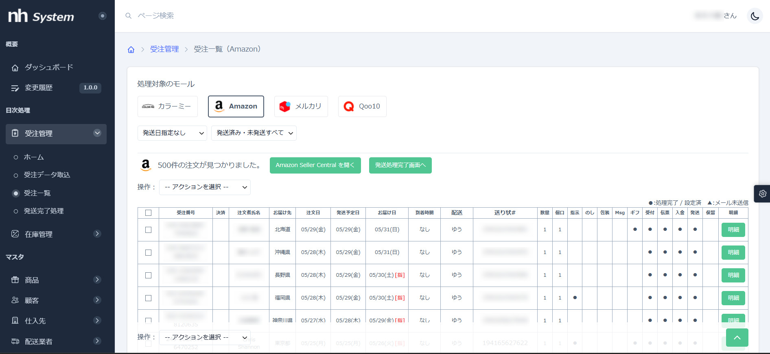
Task: Open the bottom アクションを選択 dropdown
Action: (x=205, y=337)
